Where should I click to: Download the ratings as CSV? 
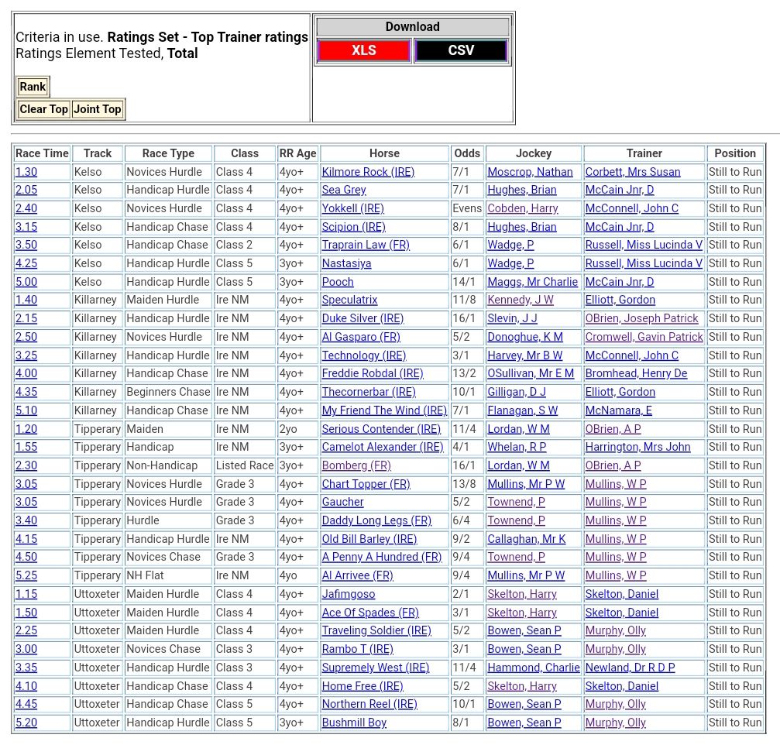461,51
